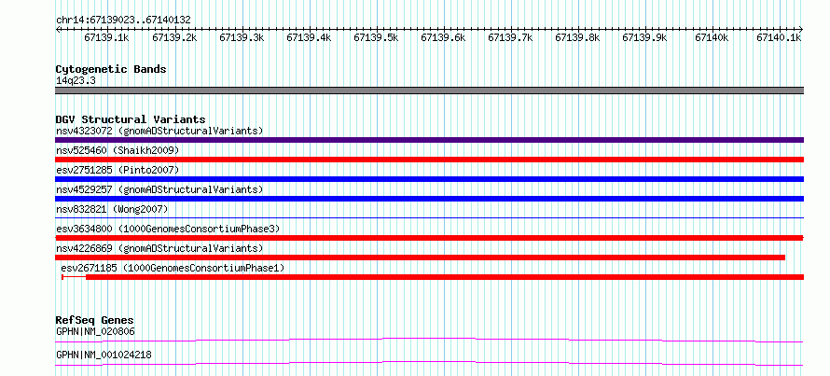
Task: Open the nsv832821 Wong2007 variant label
Action: (x=112, y=209)
